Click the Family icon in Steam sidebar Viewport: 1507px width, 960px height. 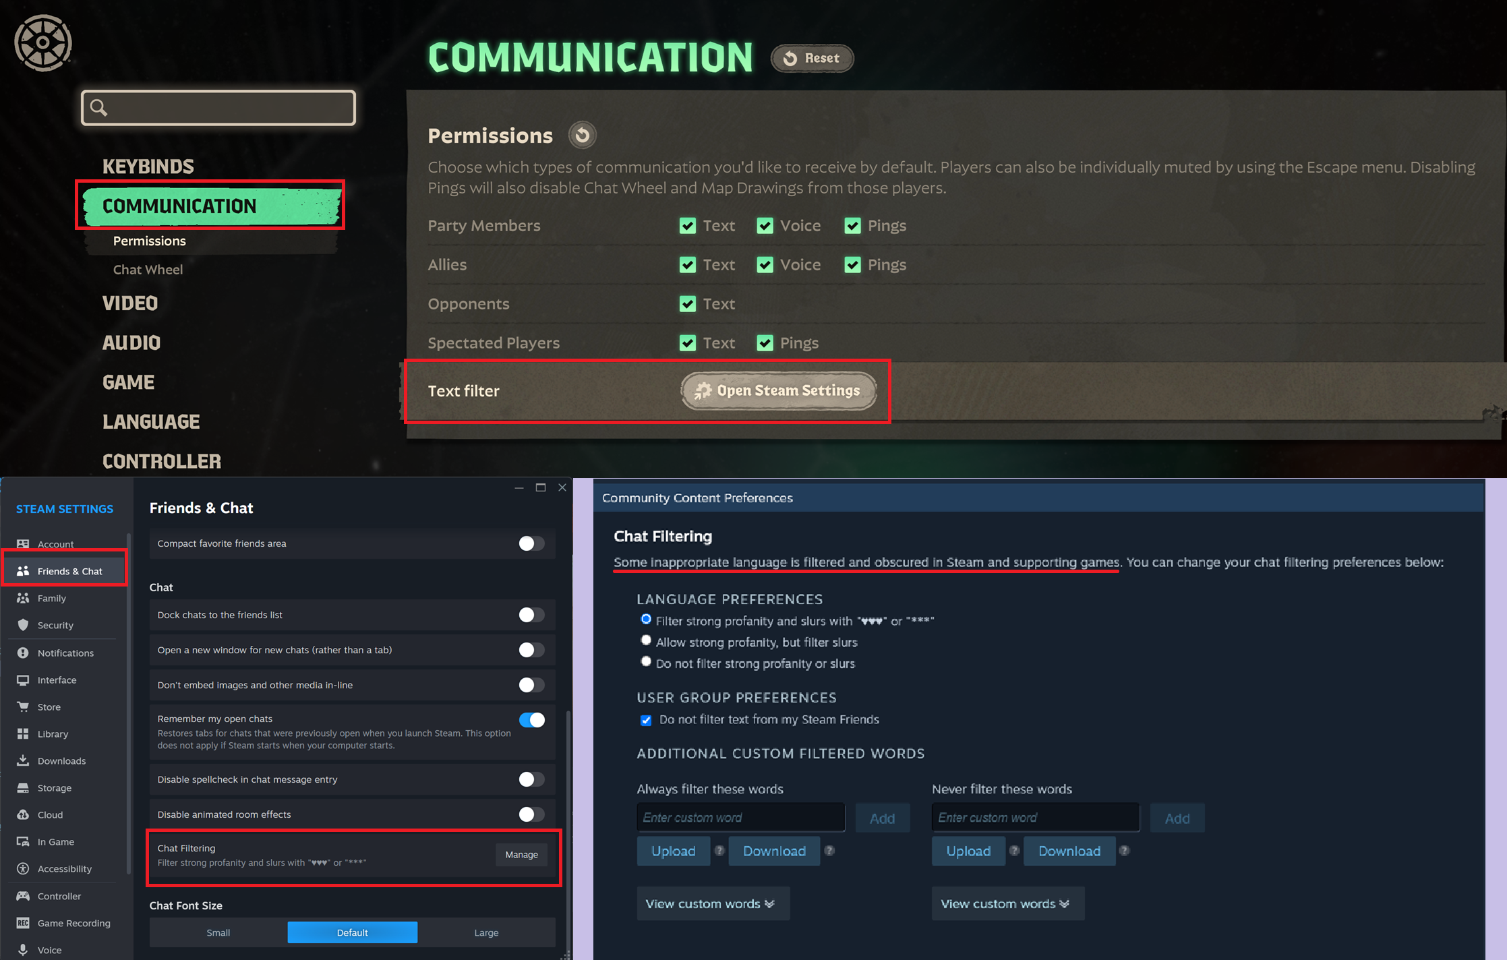[x=23, y=598]
